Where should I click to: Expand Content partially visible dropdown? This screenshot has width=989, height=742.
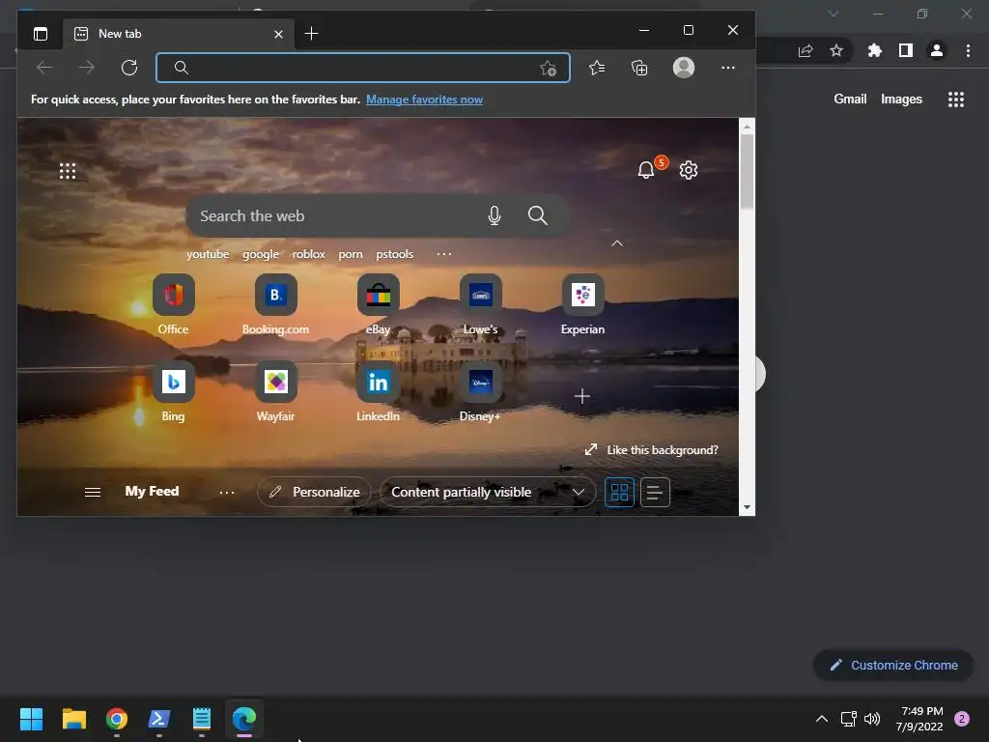[x=488, y=492]
